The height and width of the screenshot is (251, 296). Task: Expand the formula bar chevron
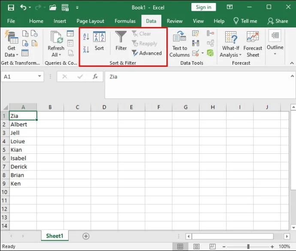tap(292, 76)
